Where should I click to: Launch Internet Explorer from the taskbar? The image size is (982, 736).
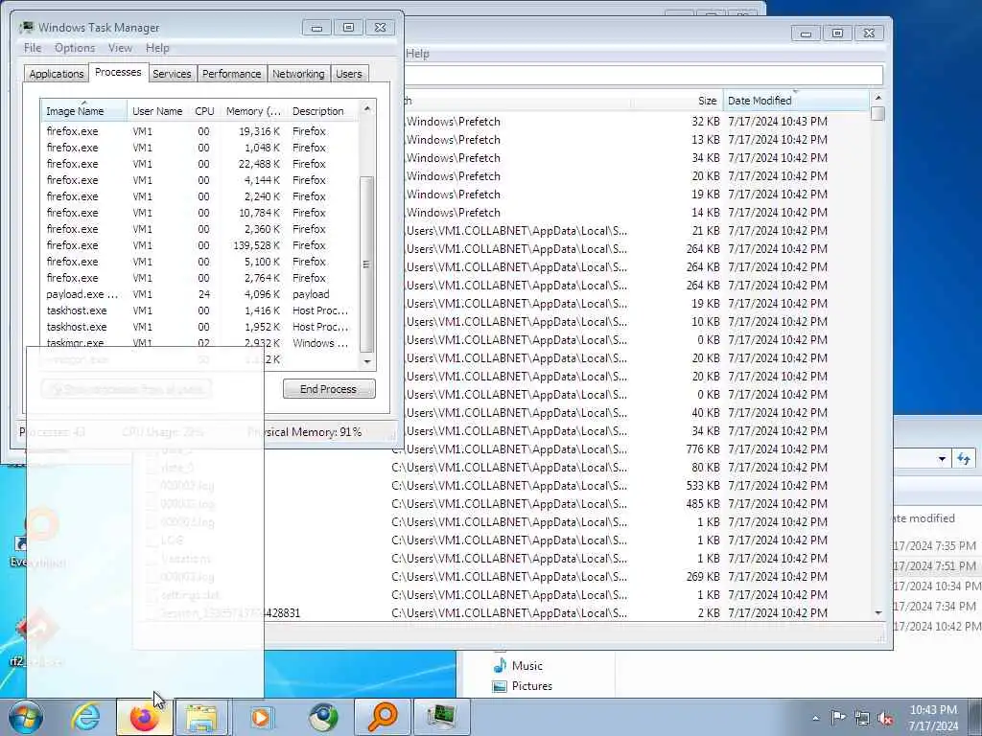point(85,717)
